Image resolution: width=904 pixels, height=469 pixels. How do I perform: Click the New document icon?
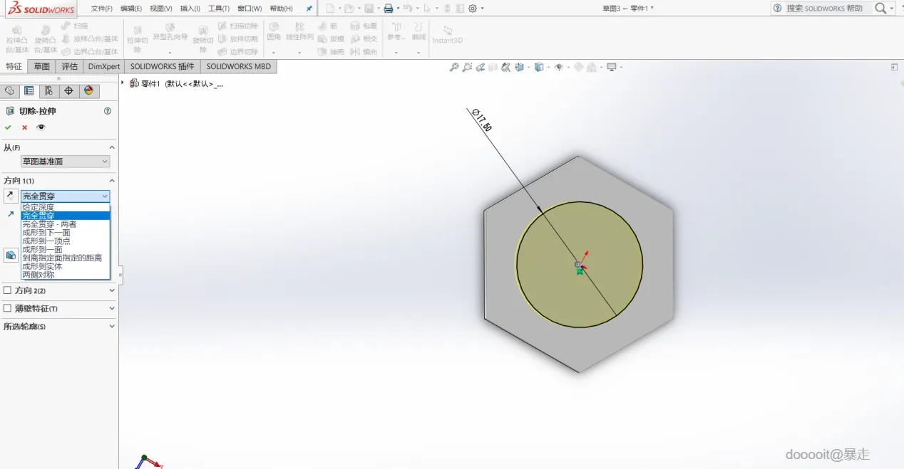pos(329,9)
